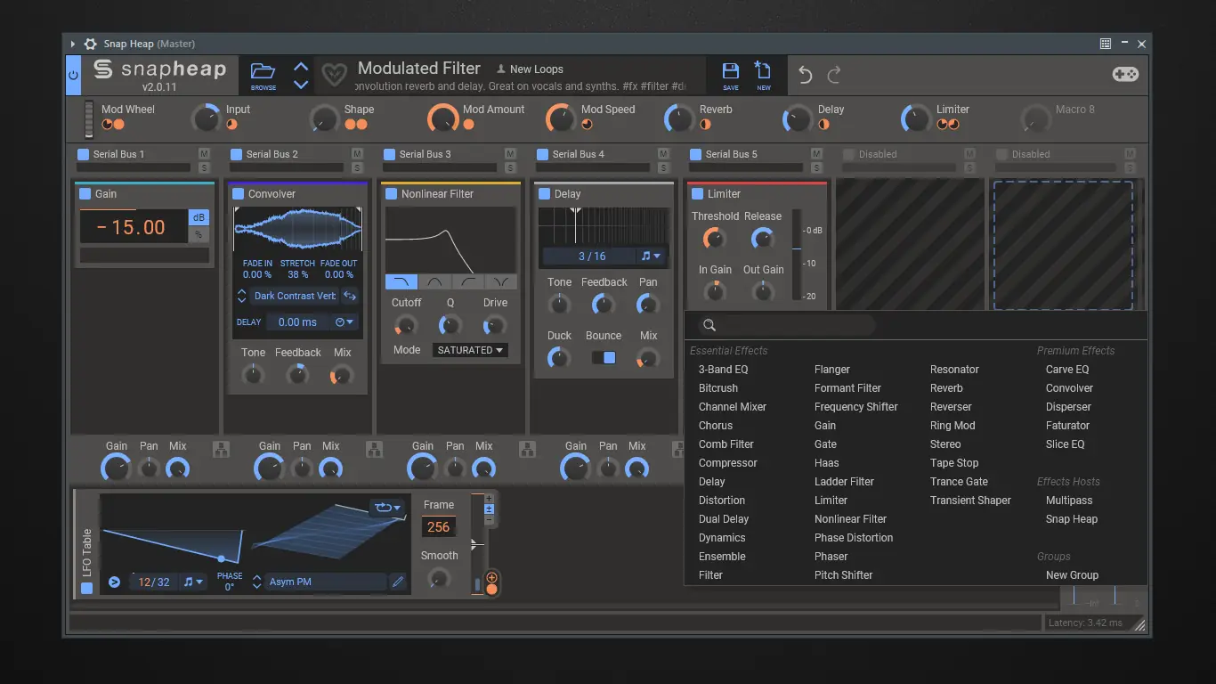The width and height of the screenshot is (1216, 684).
Task: Click the Save preset floppy icon
Action: (x=730, y=75)
